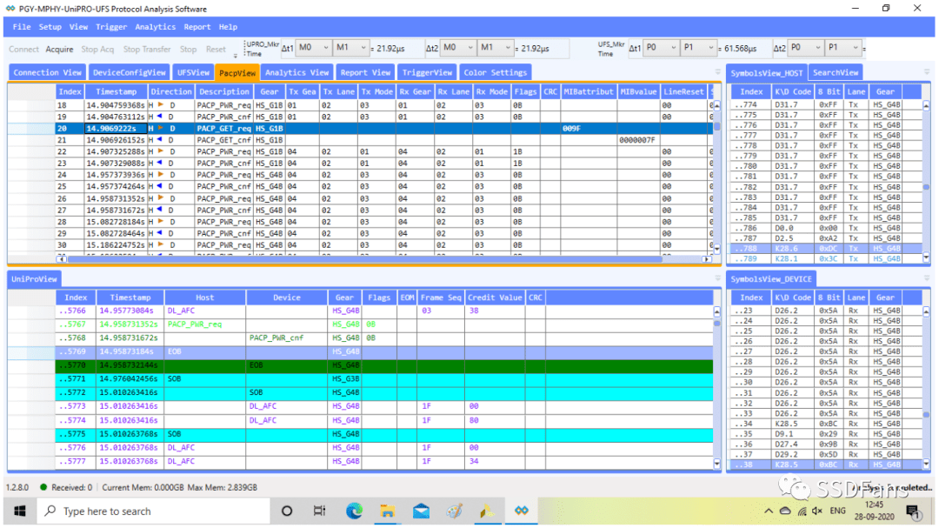
Task: Click the direction arrow in PACP row 29
Action: pos(159,233)
